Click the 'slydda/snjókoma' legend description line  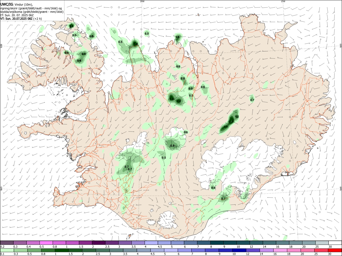[32, 12]
